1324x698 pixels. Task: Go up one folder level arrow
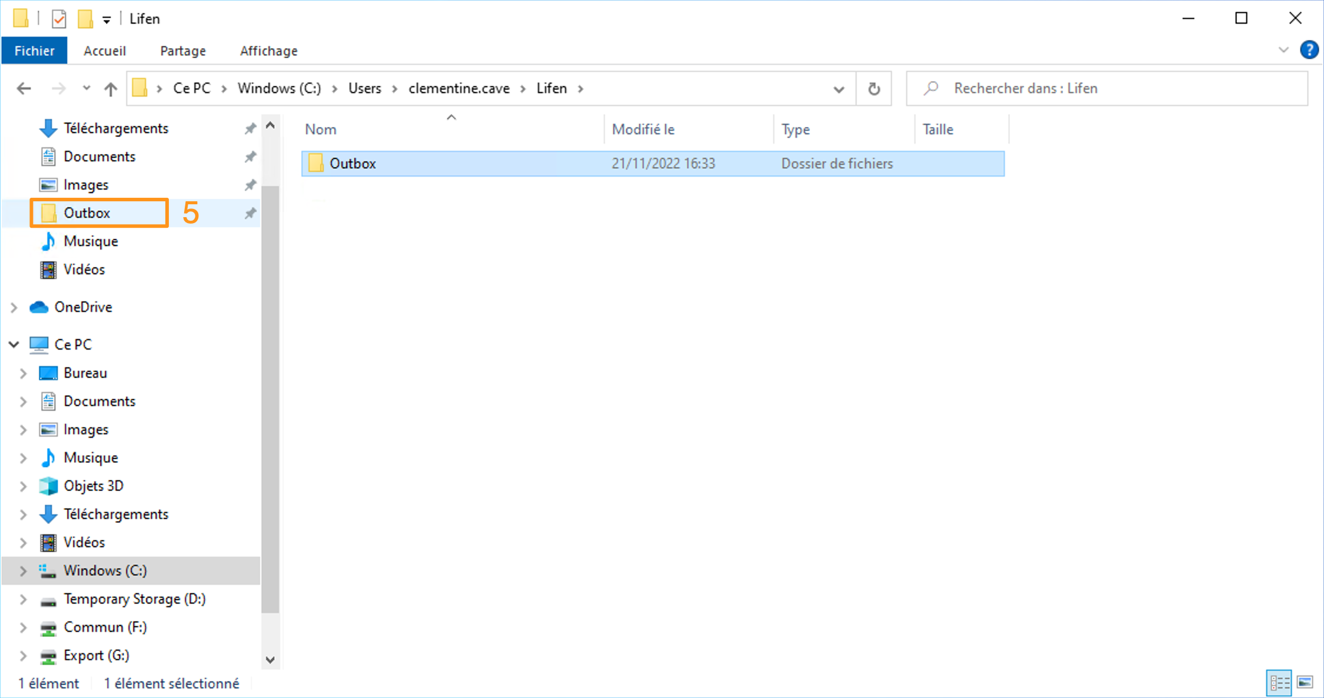coord(111,88)
